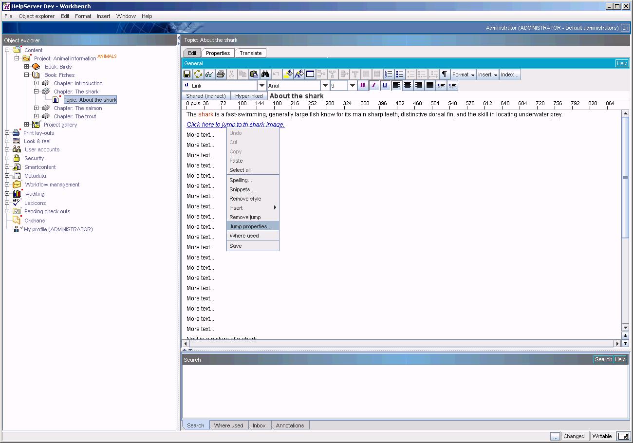Click the en language button
Image resolution: width=633 pixels, height=443 pixels.
coord(625,28)
